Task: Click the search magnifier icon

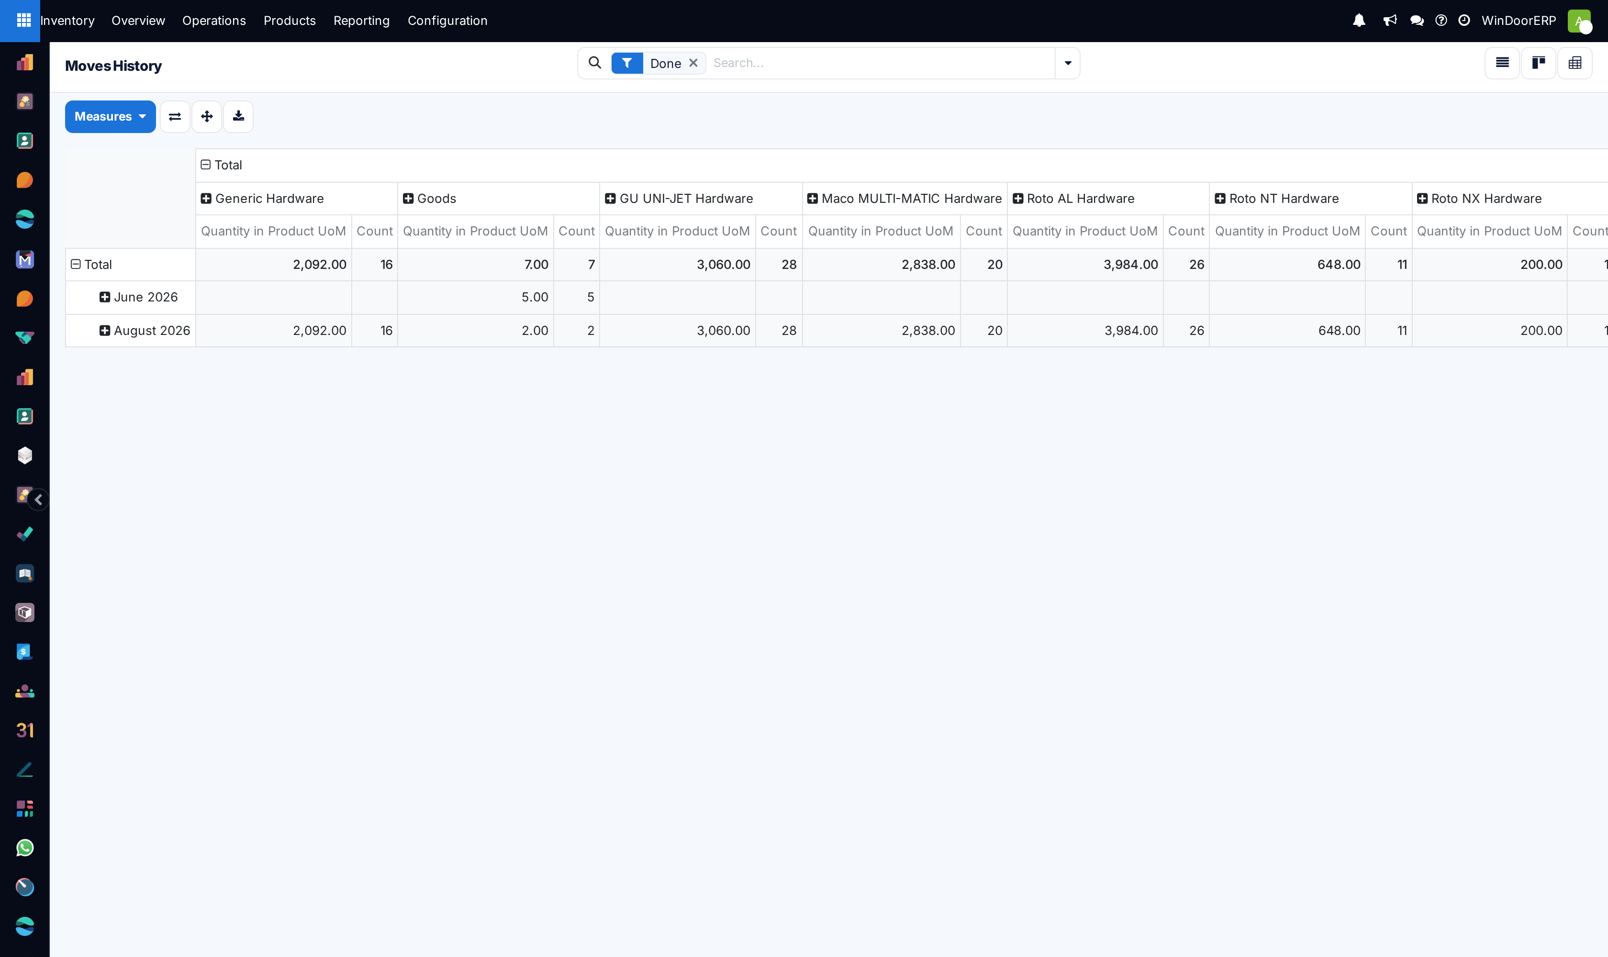Action: click(595, 63)
